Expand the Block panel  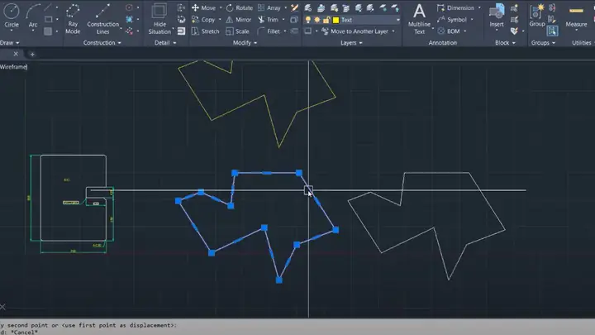505,42
